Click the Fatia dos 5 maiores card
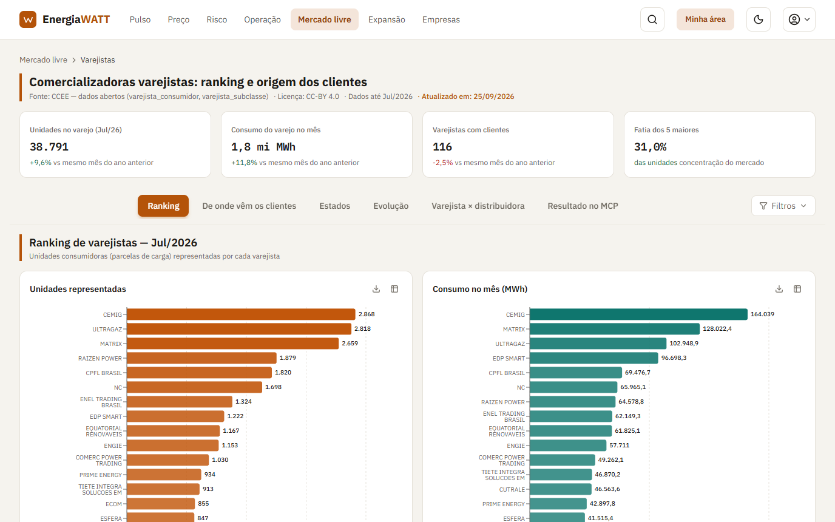 720,144
